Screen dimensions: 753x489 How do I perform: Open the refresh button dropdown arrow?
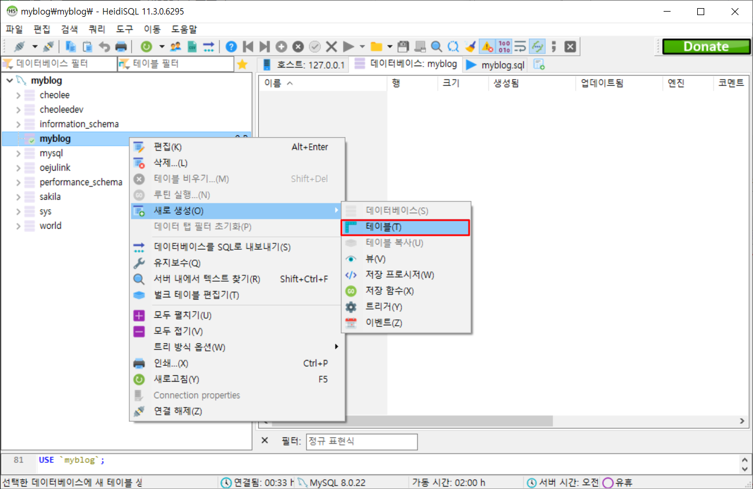pyautogui.click(x=161, y=46)
